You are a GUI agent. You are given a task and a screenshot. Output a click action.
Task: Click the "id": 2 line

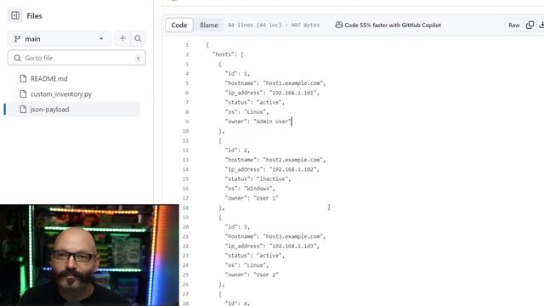(238, 150)
